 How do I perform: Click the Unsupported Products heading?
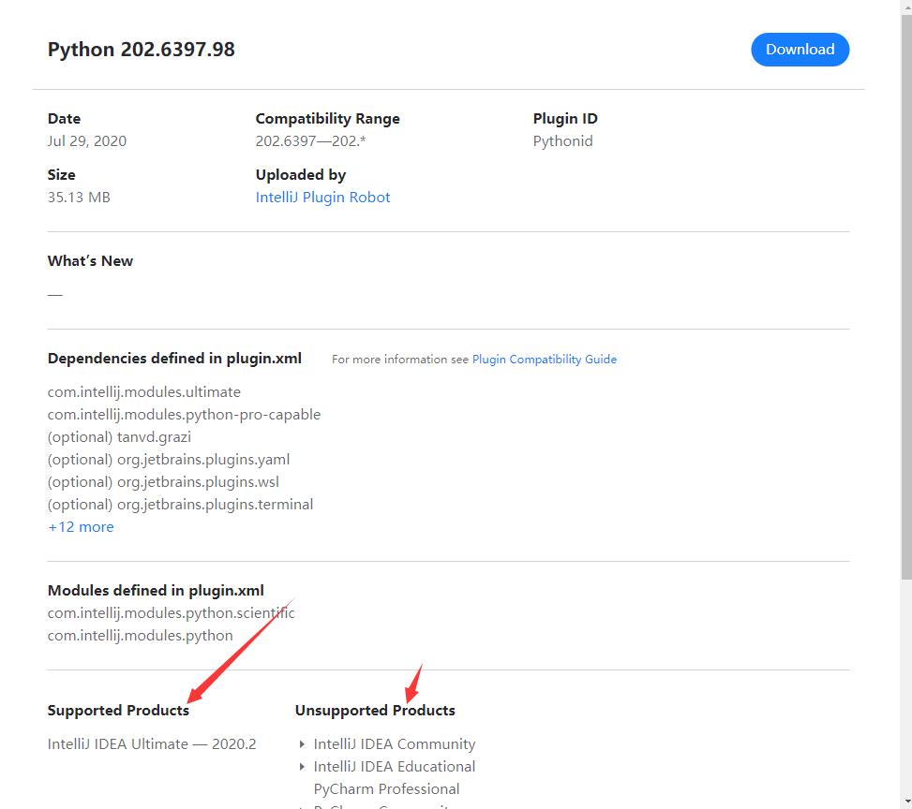(x=375, y=711)
